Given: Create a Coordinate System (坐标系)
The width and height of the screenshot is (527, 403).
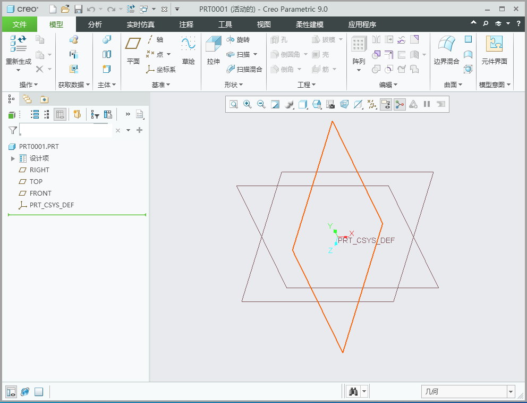Looking at the screenshot, I should click(161, 69).
